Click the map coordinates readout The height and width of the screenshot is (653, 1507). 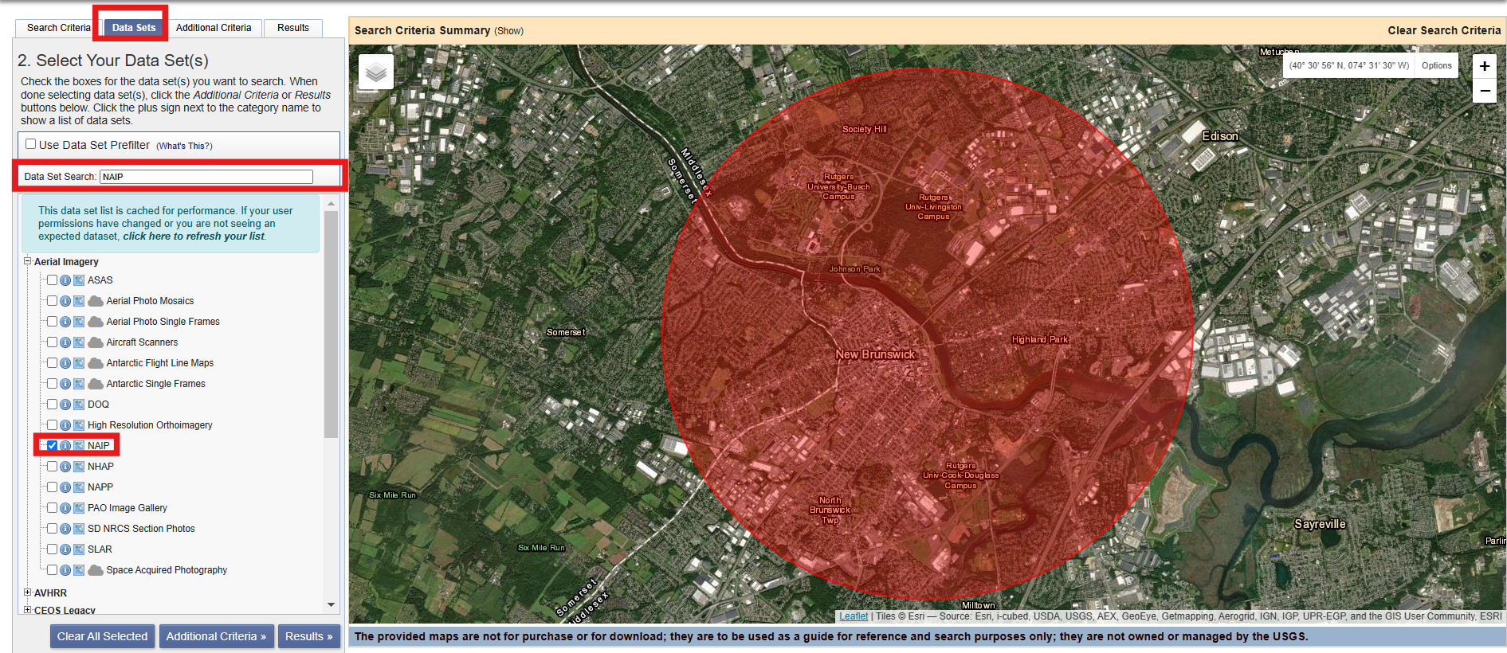[x=1349, y=66]
